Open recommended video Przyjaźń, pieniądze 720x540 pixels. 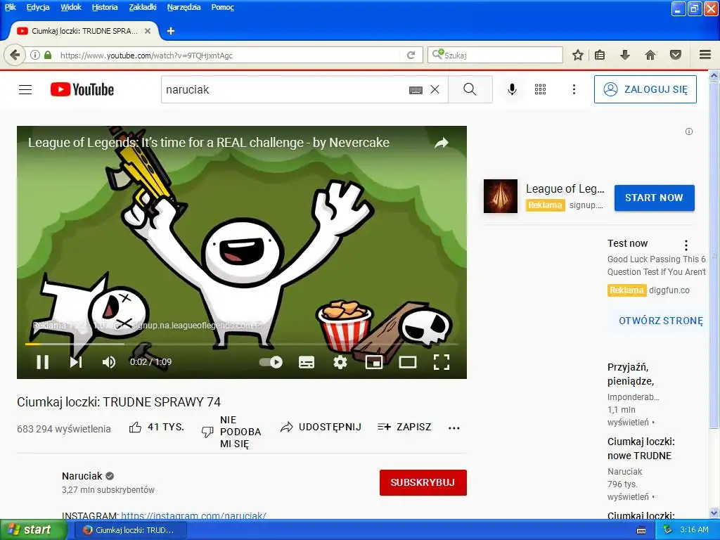coord(631,374)
